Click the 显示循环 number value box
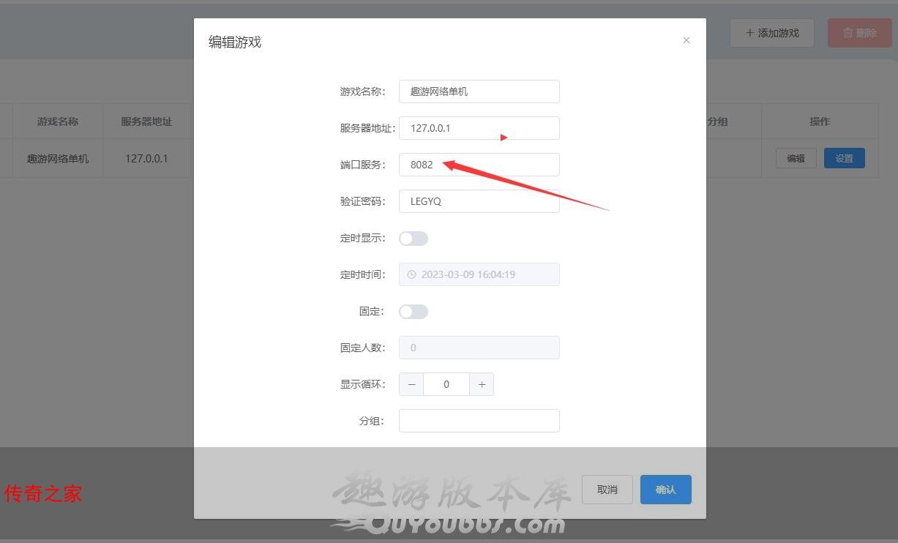 pyautogui.click(x=446, y=384)
